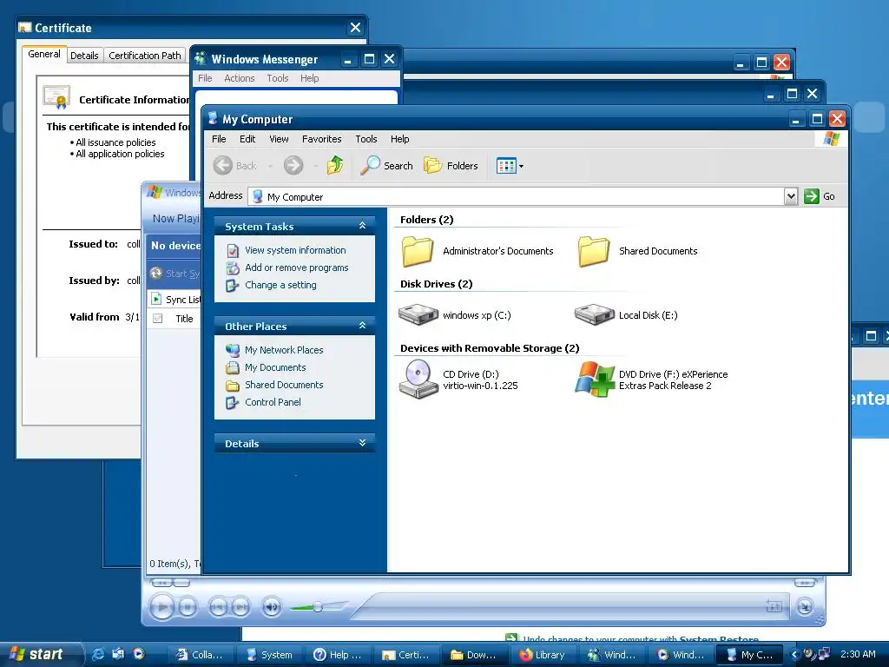889x667 pixels.
Task: Open the Edit menu in My Computer
Action: coord(247,139)
